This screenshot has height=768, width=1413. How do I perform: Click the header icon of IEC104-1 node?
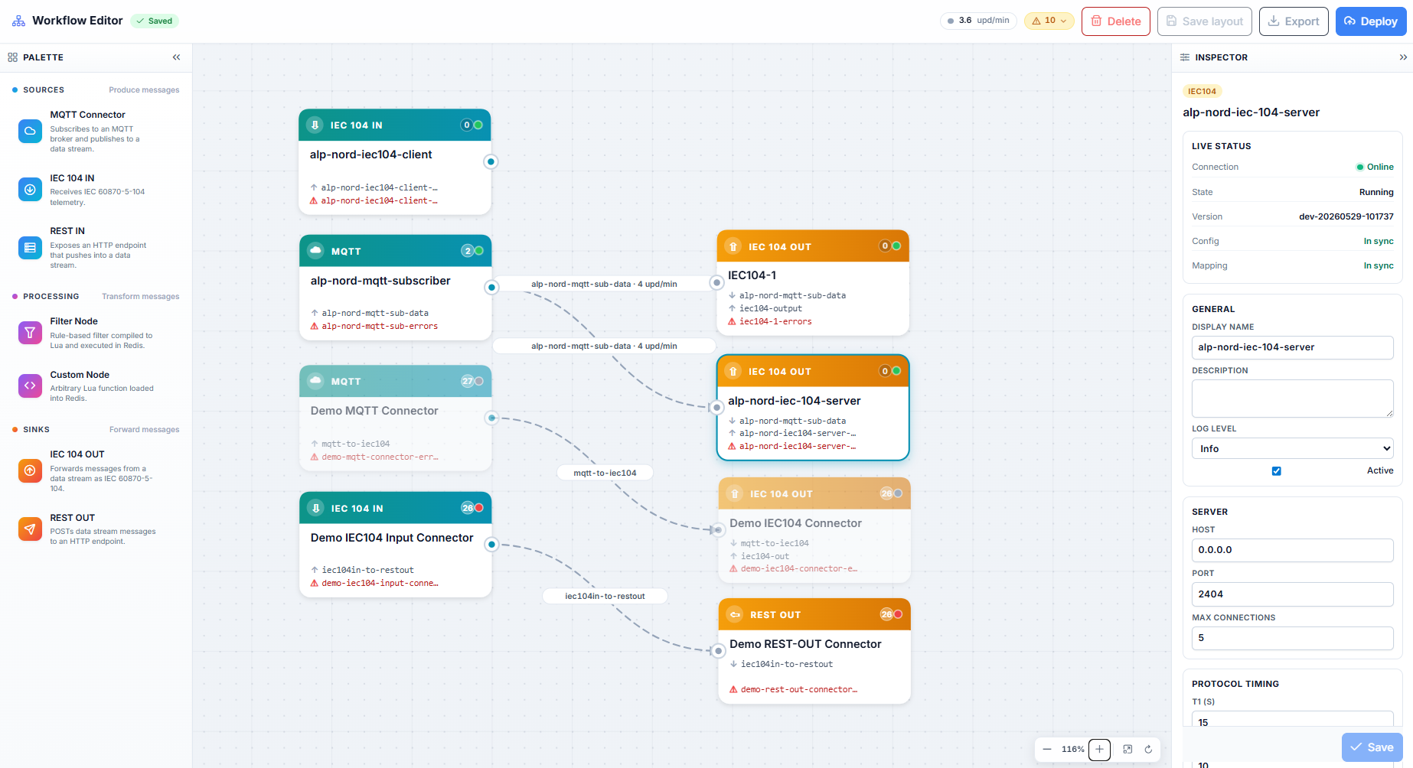(x=733, y=246)
